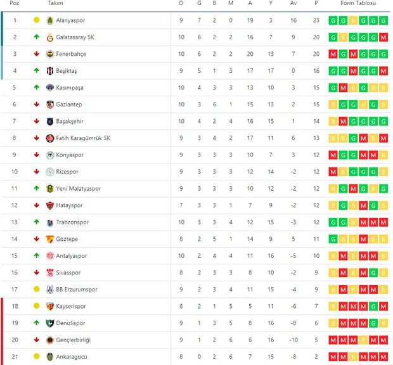Click the Form Tablosu column header

point(358,4)
